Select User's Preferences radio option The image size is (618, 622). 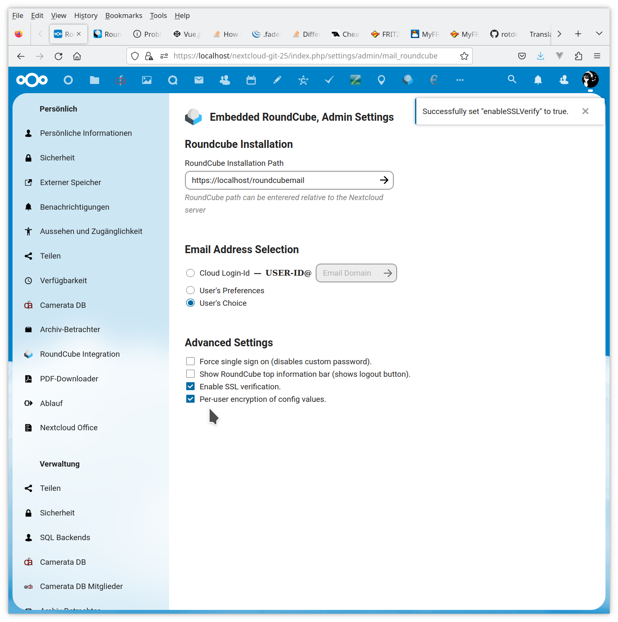190,290
